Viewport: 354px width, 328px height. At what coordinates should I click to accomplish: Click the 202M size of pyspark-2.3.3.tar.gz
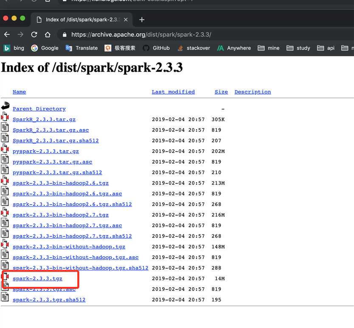218,151
